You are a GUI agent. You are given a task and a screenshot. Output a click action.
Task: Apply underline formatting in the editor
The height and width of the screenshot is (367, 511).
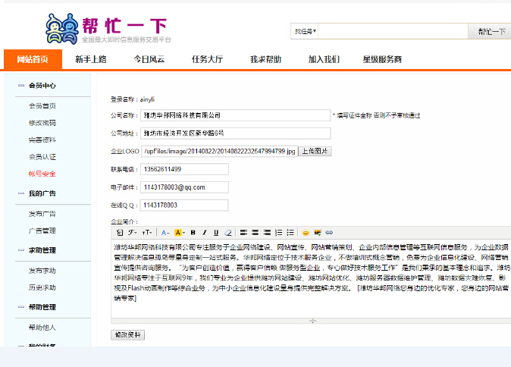(x=216, y=232)
